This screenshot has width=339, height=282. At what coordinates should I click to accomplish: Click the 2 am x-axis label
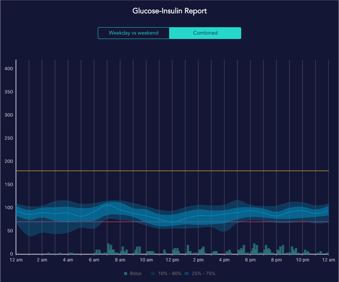[x=42, y=260]
